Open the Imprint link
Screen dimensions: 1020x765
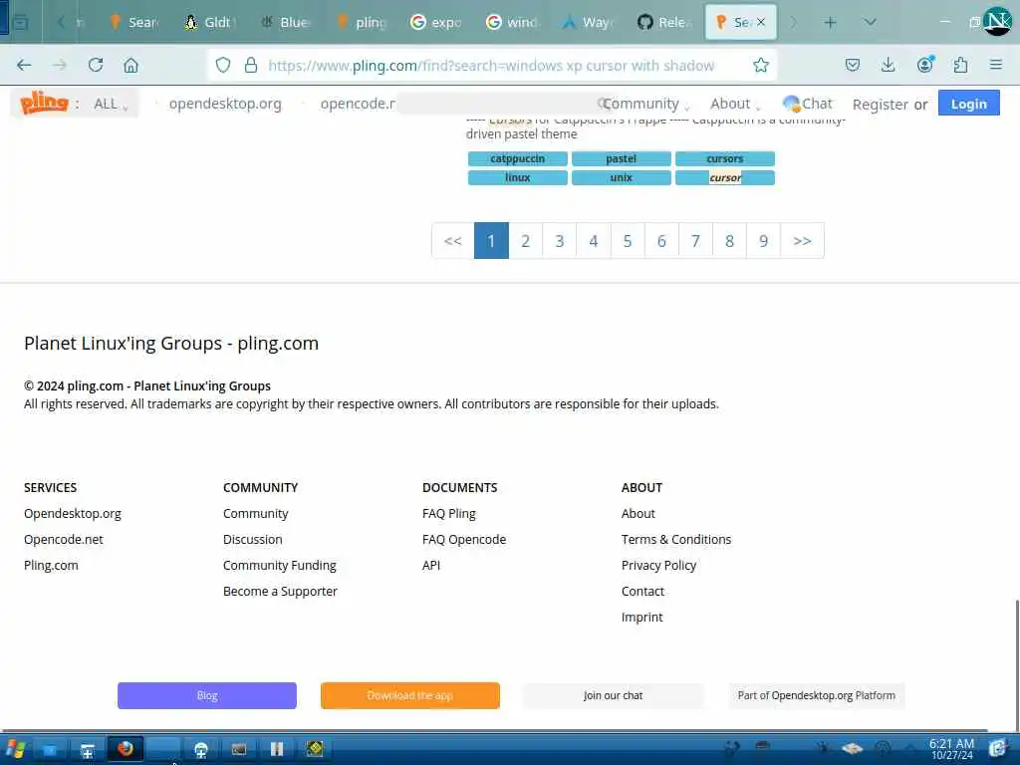(642, 618)
